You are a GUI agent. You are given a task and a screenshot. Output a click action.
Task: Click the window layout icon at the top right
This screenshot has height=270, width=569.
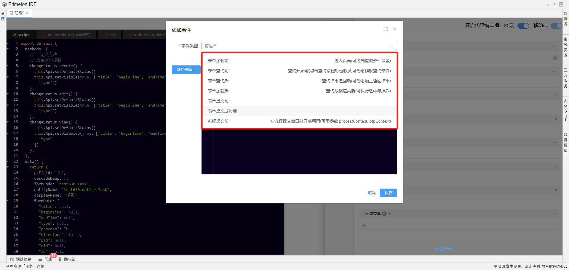pyautogui.click(x=561, y=4)
